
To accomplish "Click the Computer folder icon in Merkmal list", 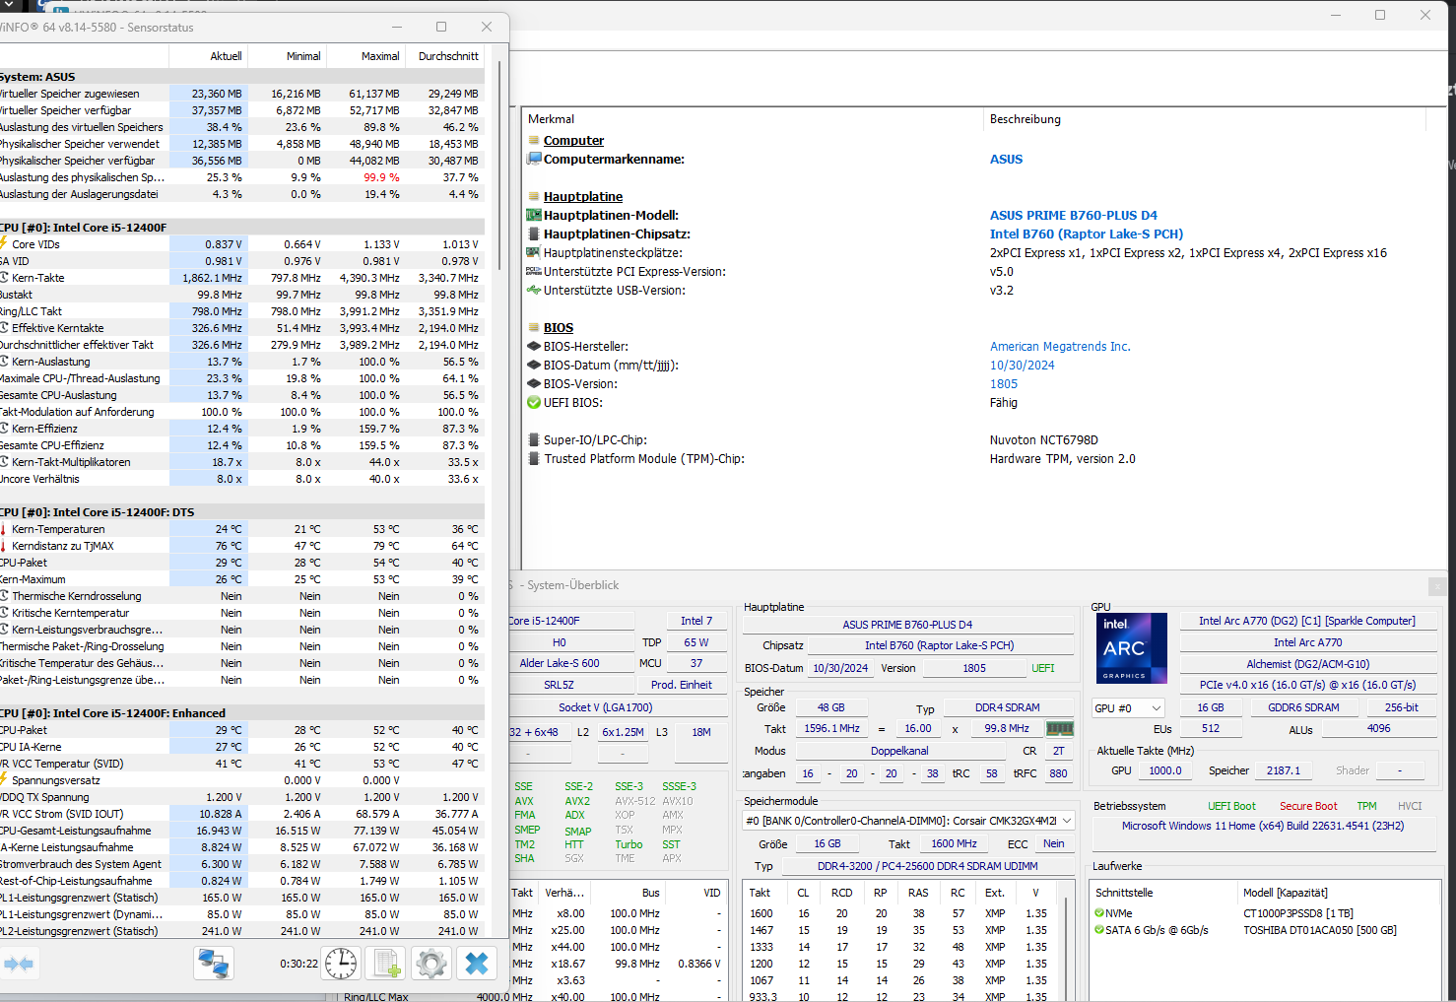I will 534,141.
